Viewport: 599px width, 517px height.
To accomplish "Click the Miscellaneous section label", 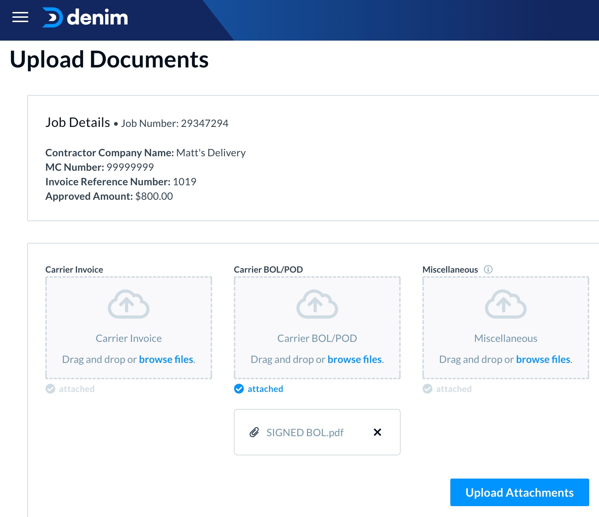I will [x=450, y=269].
